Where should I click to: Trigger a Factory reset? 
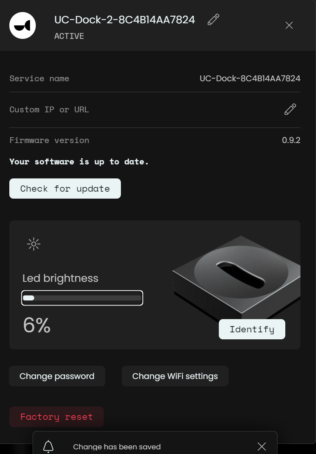[x=56, y=417]
